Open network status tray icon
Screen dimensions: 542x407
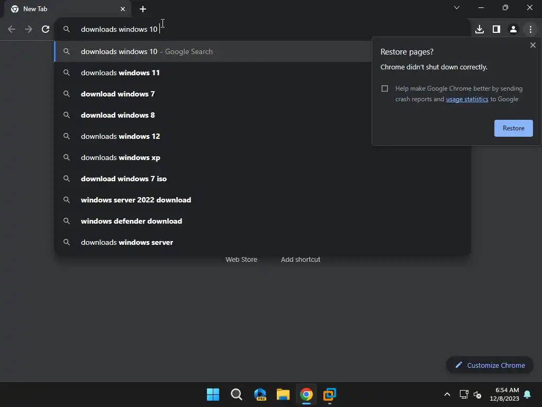464,394
